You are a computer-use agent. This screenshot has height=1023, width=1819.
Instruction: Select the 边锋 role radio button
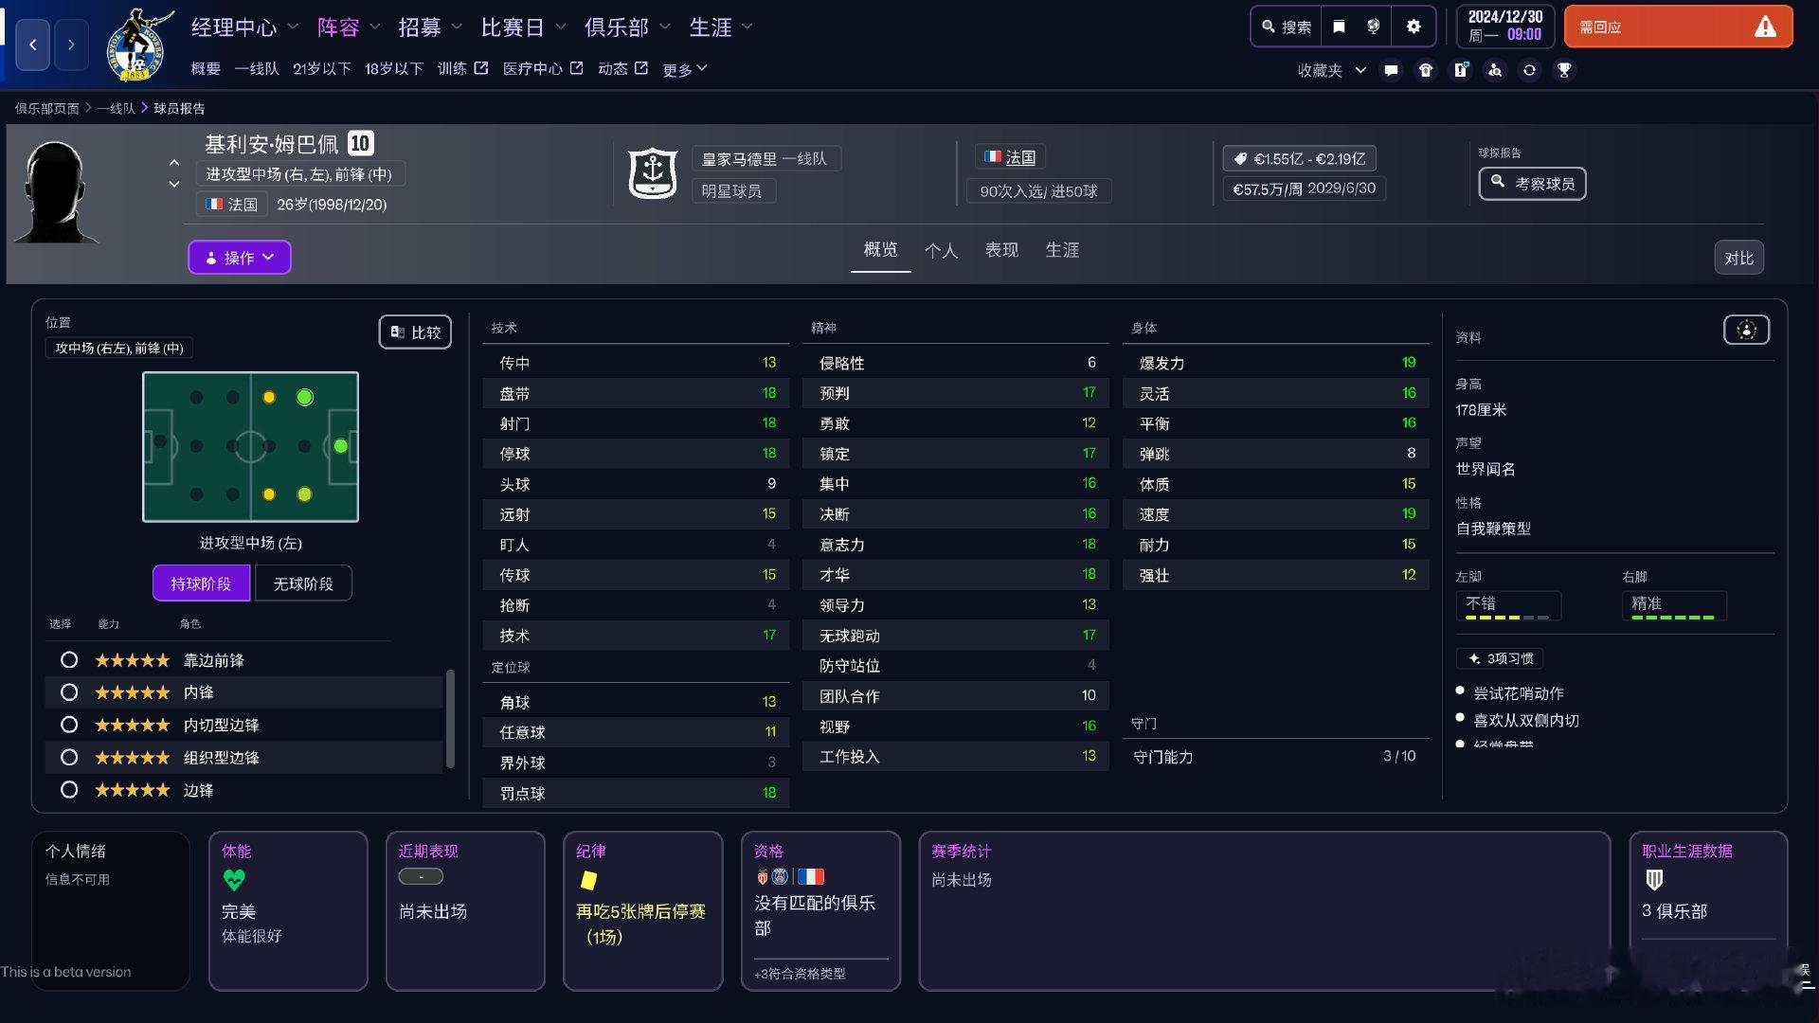pyautogui.click(x=69, y=790)
